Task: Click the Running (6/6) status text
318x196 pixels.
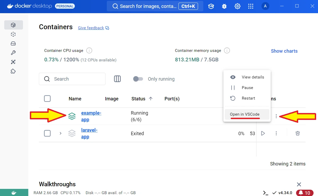Action: point(140,116)
